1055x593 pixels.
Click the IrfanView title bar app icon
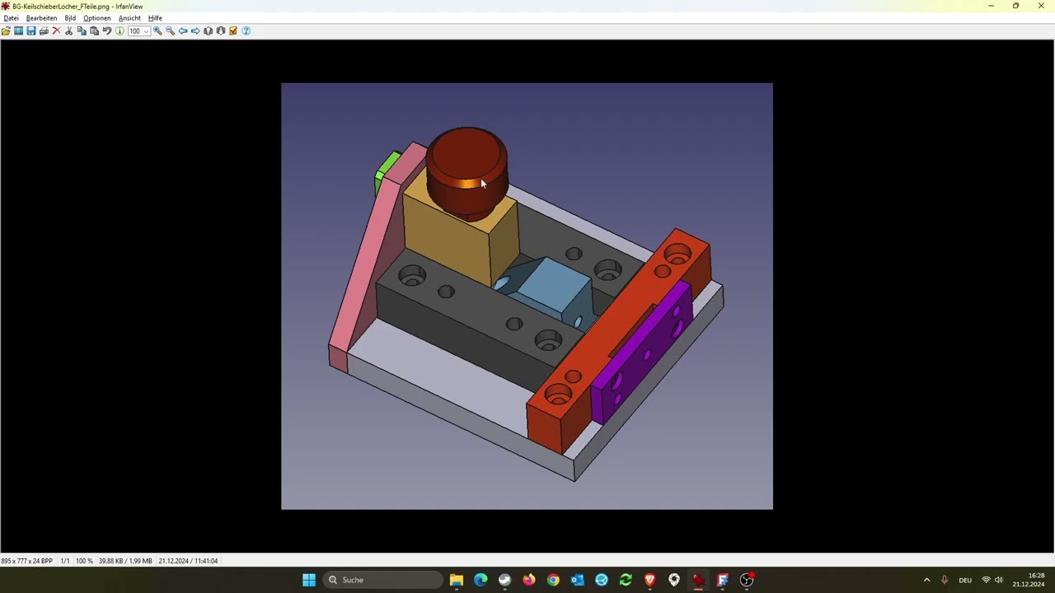pyautogui.click(x=6, y=6)
